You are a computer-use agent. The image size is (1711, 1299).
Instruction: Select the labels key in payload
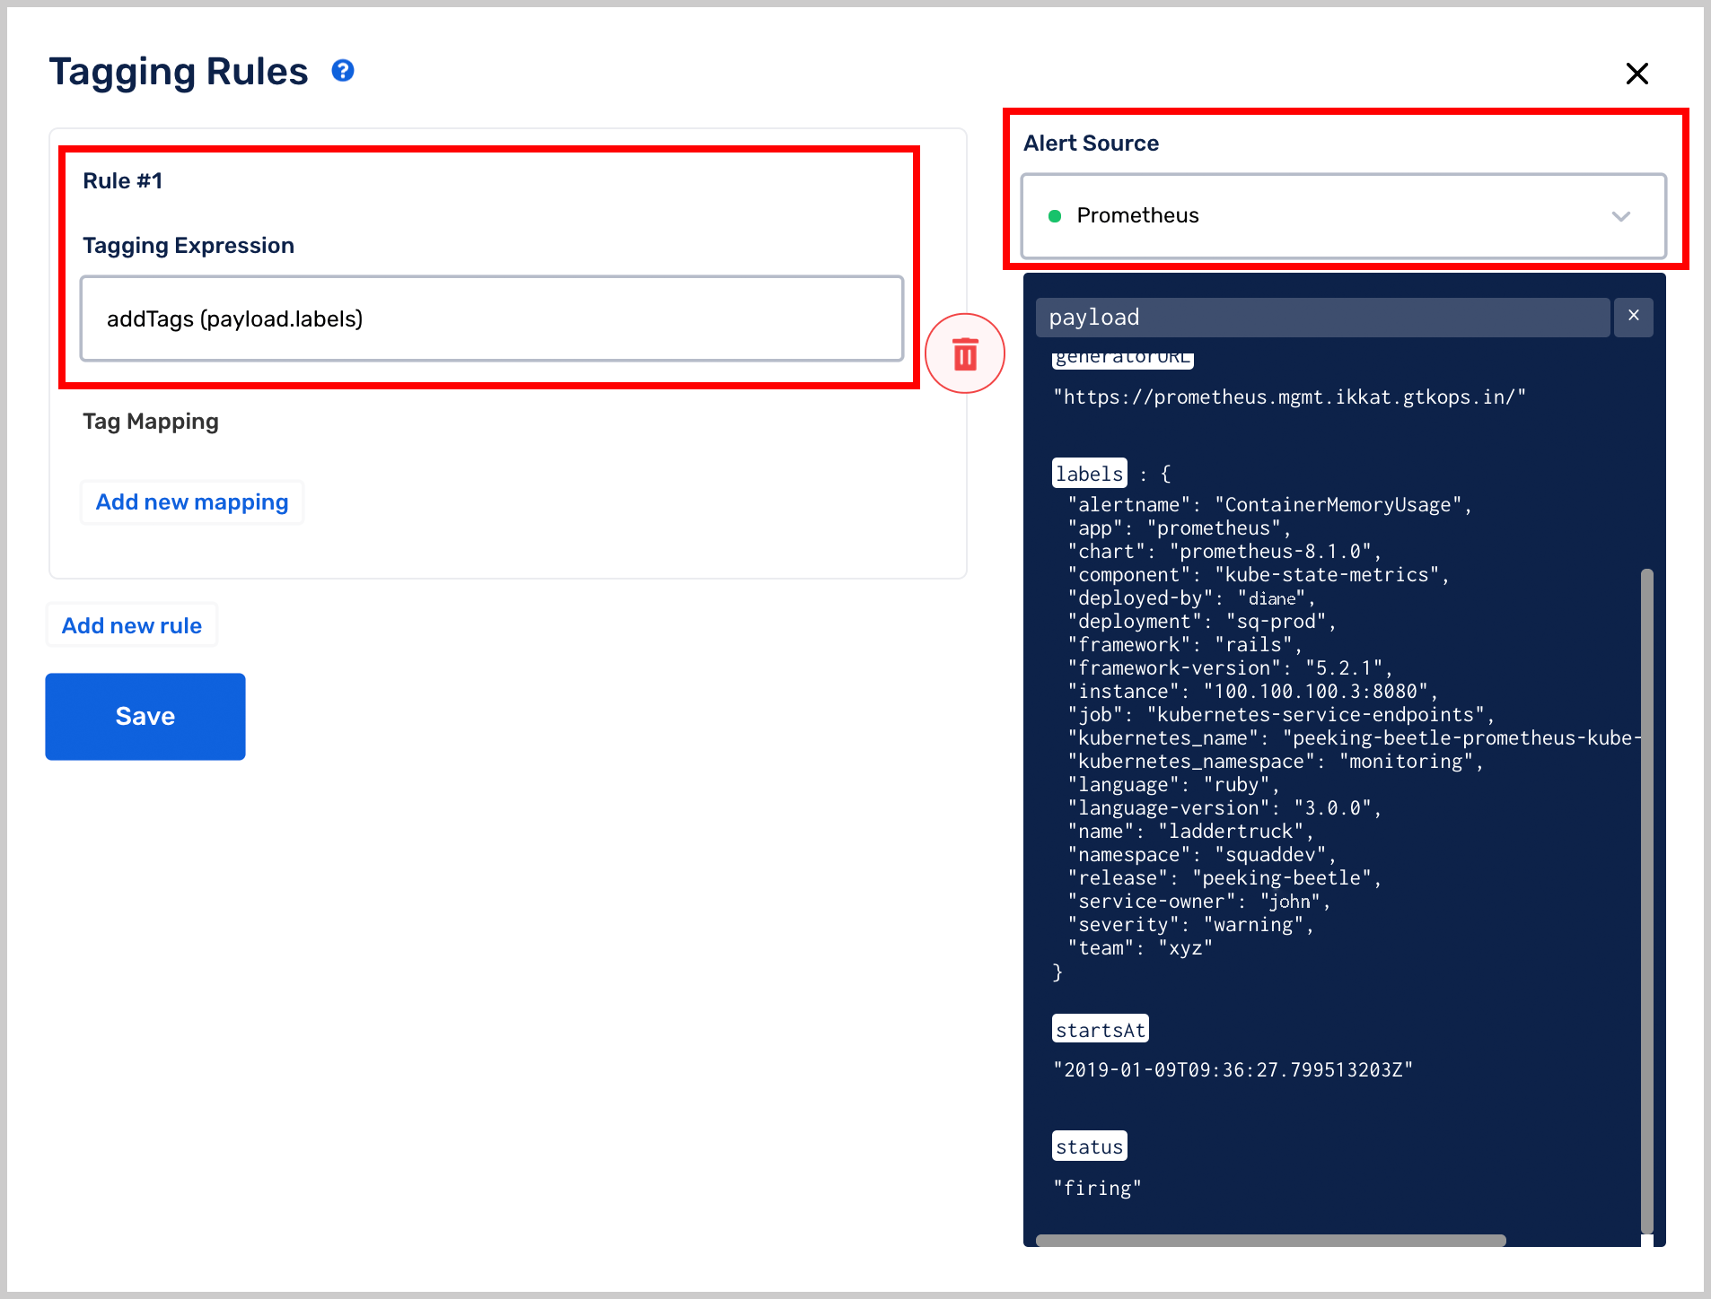pos(1089,474)
